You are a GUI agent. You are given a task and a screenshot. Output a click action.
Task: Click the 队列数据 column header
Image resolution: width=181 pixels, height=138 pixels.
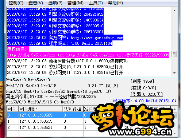73,109
